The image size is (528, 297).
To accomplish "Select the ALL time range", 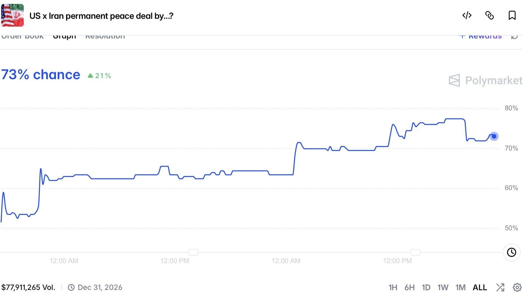I will click(480, 287).
